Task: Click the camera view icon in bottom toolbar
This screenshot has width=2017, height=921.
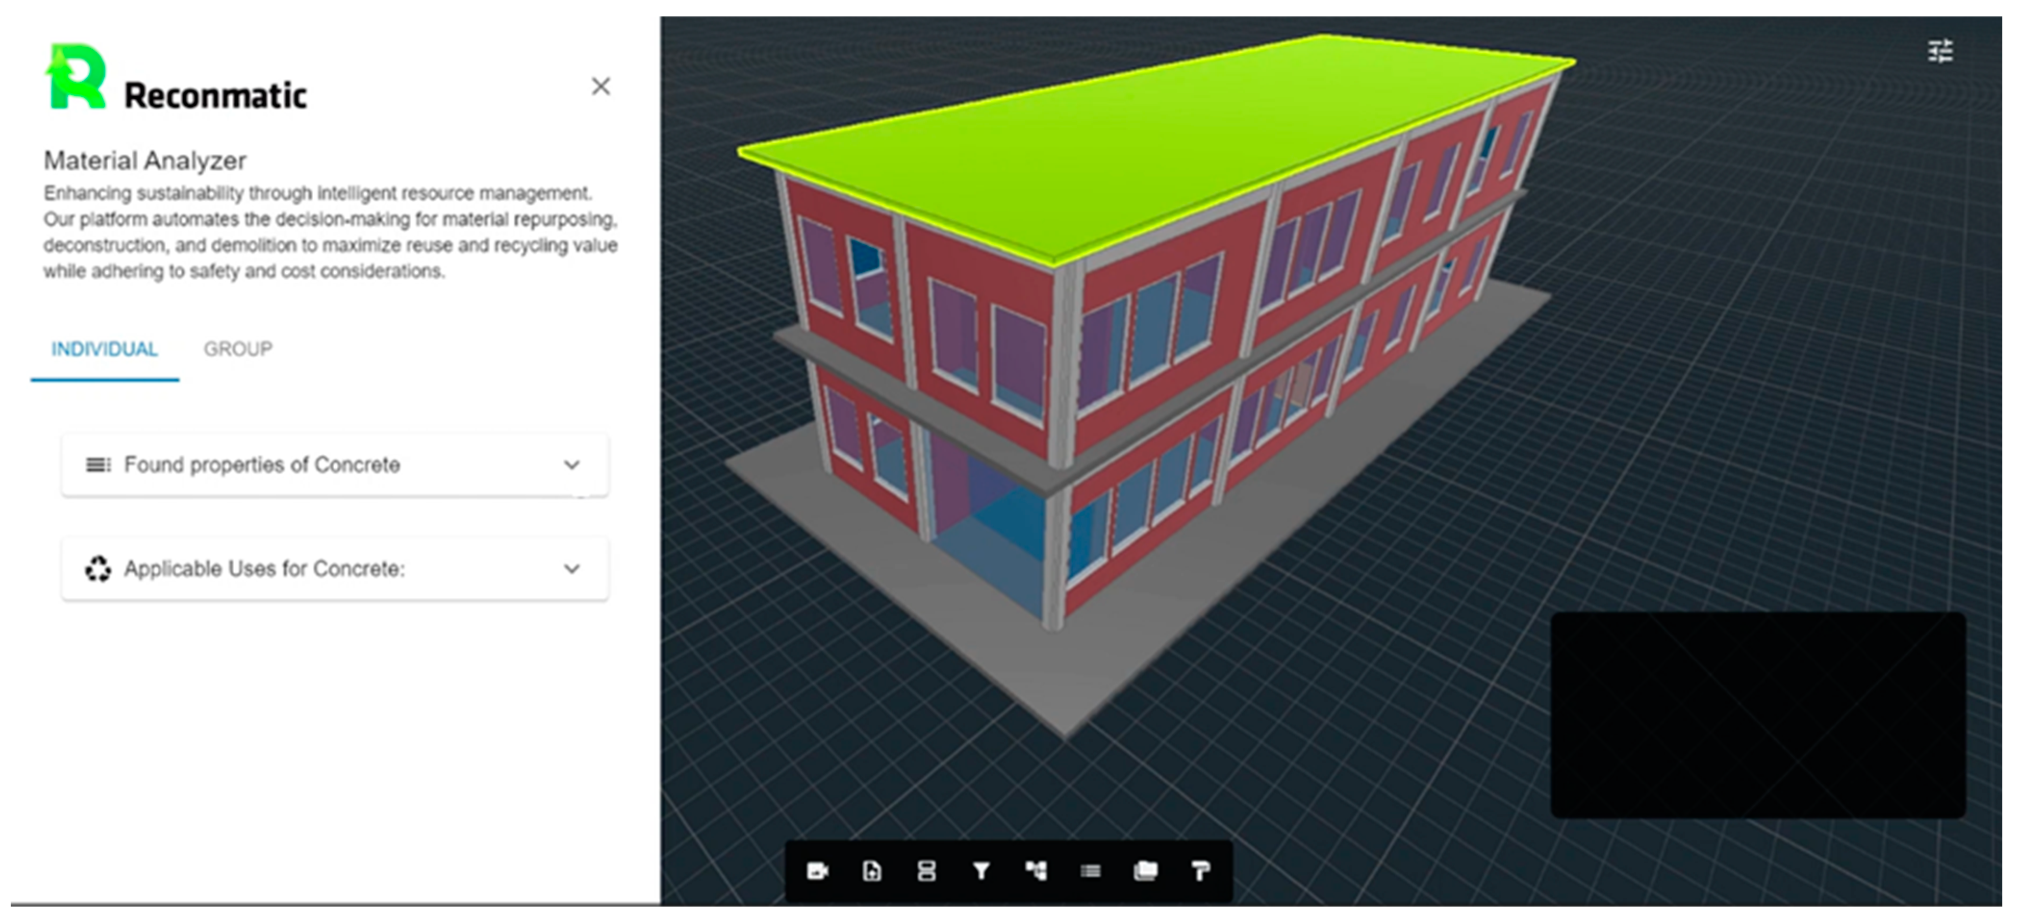Action: (818, 871)
